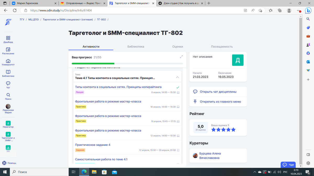Click the Odin logo at top left
314x176 pixels.
pos(8,22)
